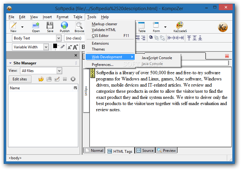
Task: Choose Themes in Tools menu
Action: pyautogui.click(x=110, y=49)
